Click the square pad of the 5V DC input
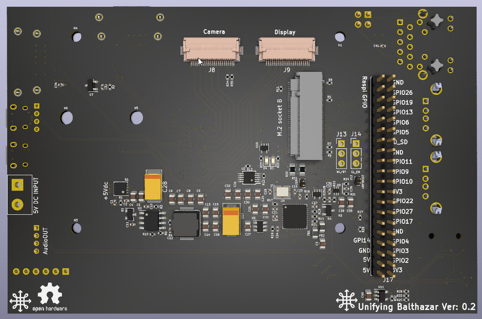This screenshot has height=319, width=482. tap(18, 185)
